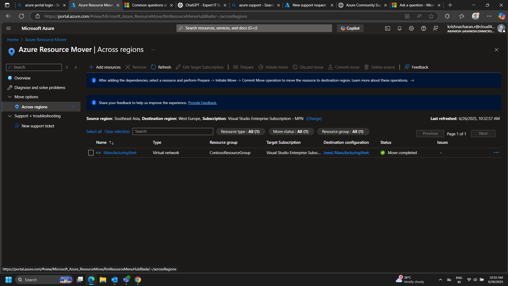
Task: Click the Provide Feedback link
Action: tap(202, 103)
